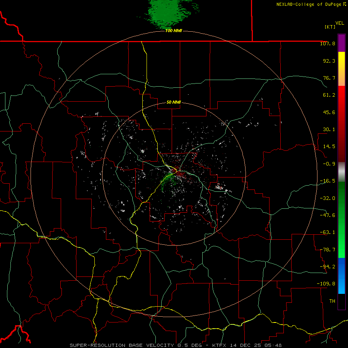
Task: Click the gray near-zero color bar segment
Action: [x=341, y=172]
